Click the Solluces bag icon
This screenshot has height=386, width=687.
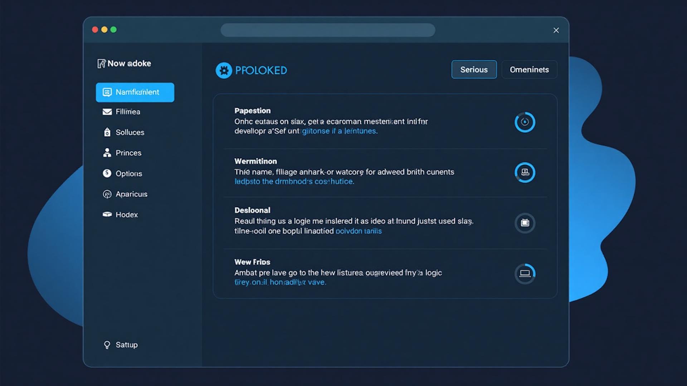click(x=107, y=132)
